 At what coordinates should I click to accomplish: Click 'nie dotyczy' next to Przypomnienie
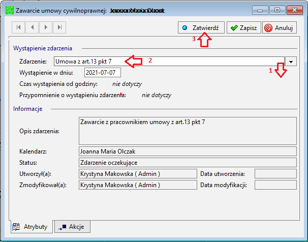click(x=157, y=95)
